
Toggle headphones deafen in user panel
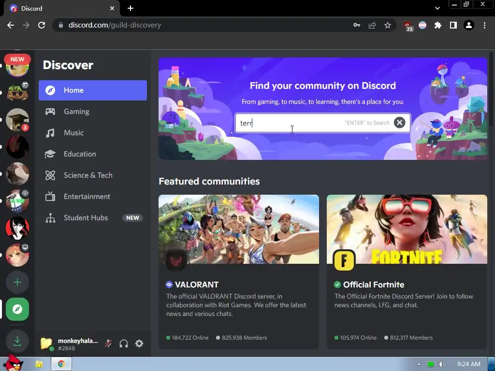[x=124, y=343]
